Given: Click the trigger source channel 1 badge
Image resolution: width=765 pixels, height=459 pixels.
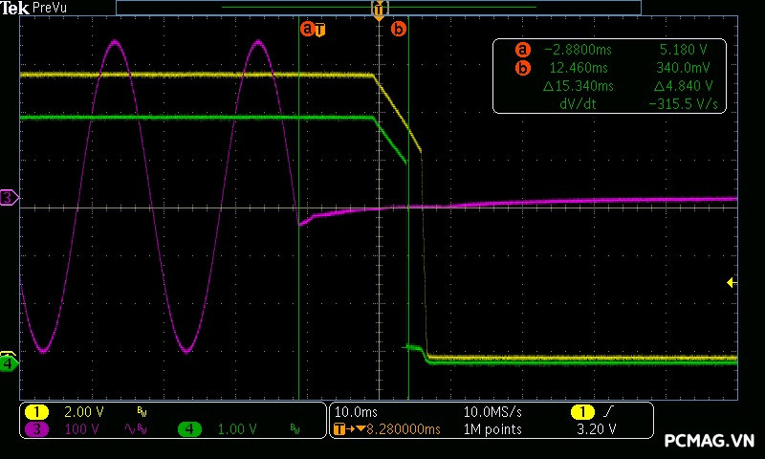Looking at the screenshot, I should coord(582,412).
